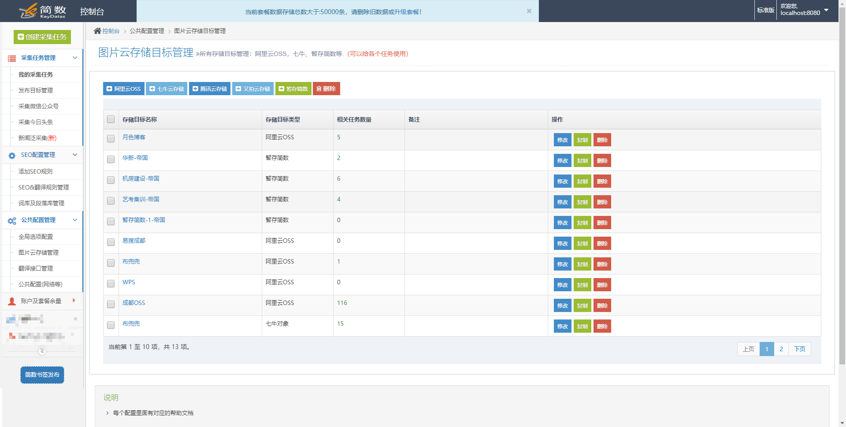Add 暂存简数 storage target
The width and height of the screenshot is (846, 427).
point(293,89)
